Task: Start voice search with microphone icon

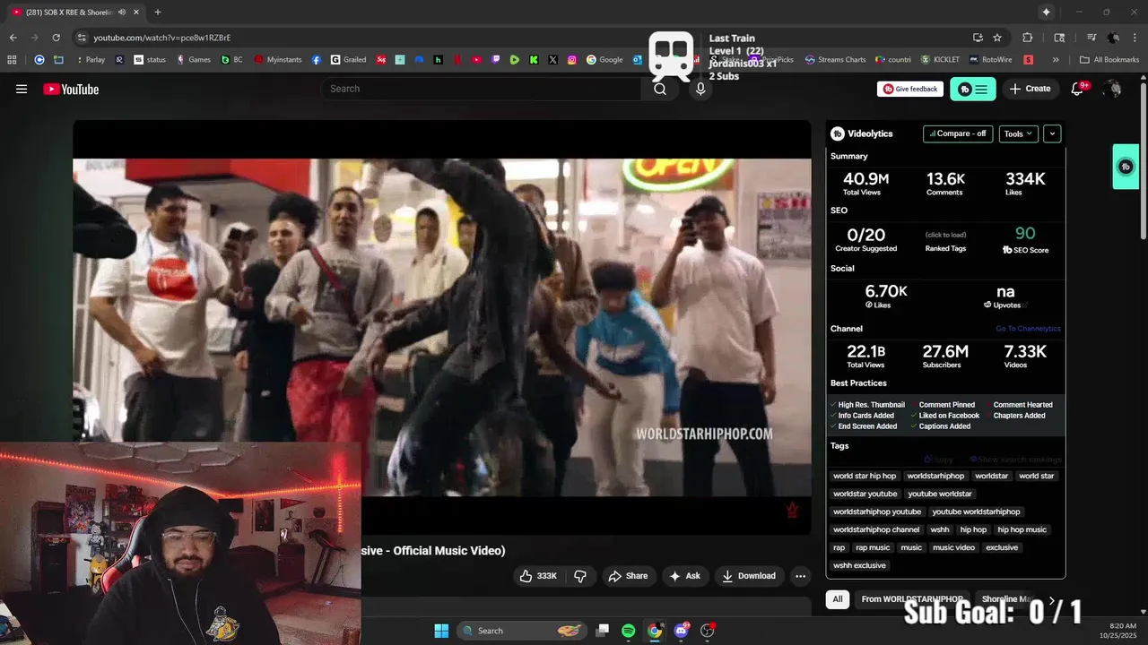Action: pos(700,89)
